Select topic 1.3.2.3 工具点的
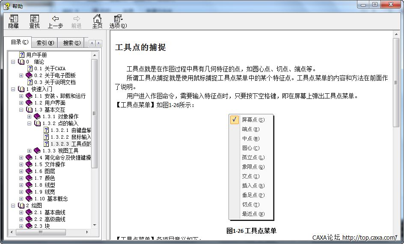The image size is (404, 244). coord(70,144)
